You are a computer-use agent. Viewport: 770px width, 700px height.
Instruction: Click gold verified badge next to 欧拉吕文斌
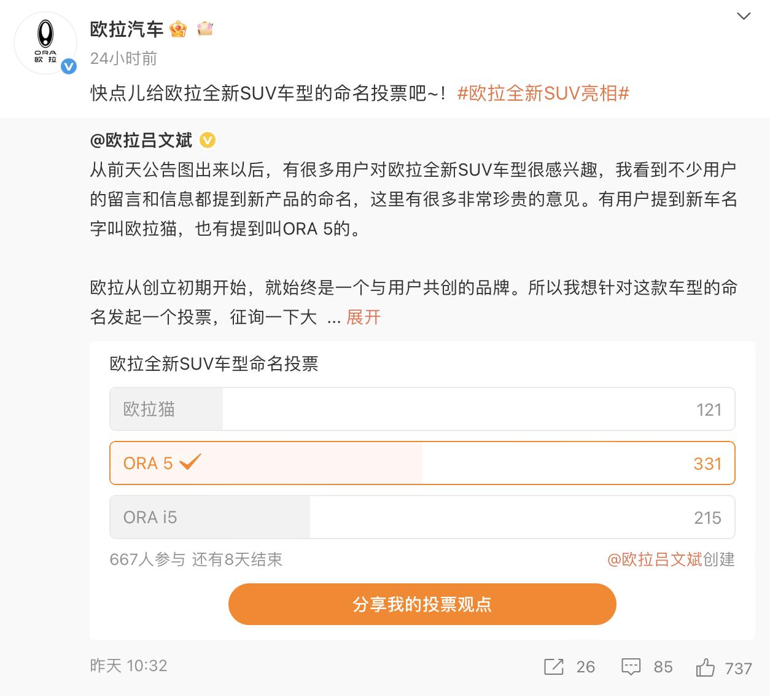click(x=208, y=141)
